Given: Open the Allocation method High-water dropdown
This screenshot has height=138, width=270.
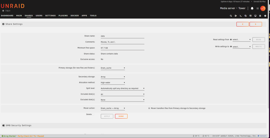Looking at the screenshot, I should (113, 83).
